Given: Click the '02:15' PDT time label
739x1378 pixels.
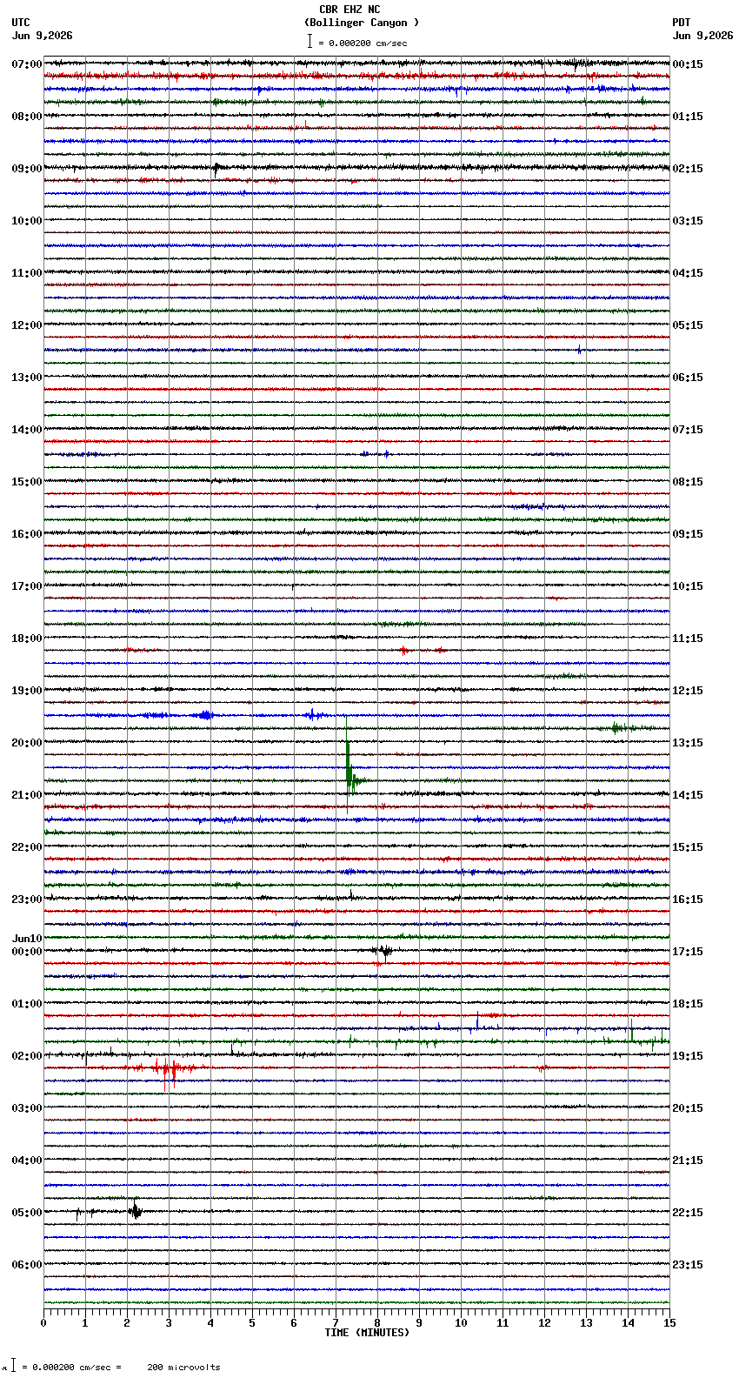Looking at the screenshot, I should pyautogui.click(x=688, y=169).
